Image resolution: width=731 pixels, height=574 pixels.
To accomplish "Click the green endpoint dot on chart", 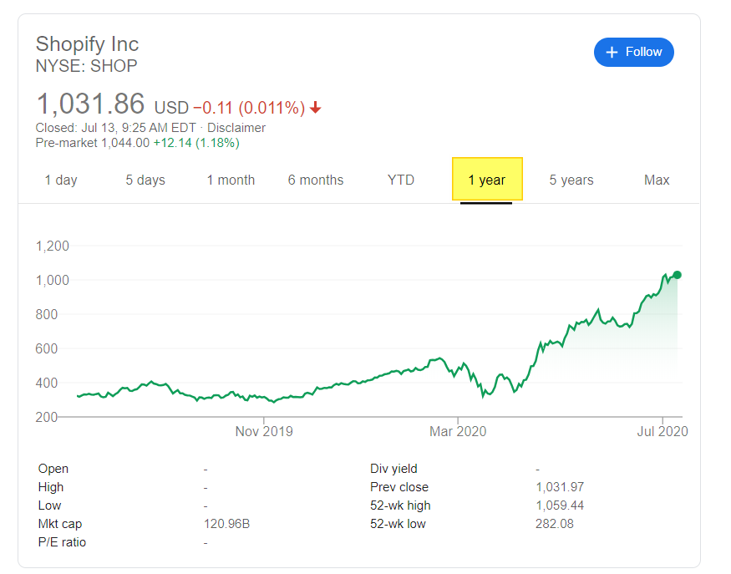I will 678,275.
